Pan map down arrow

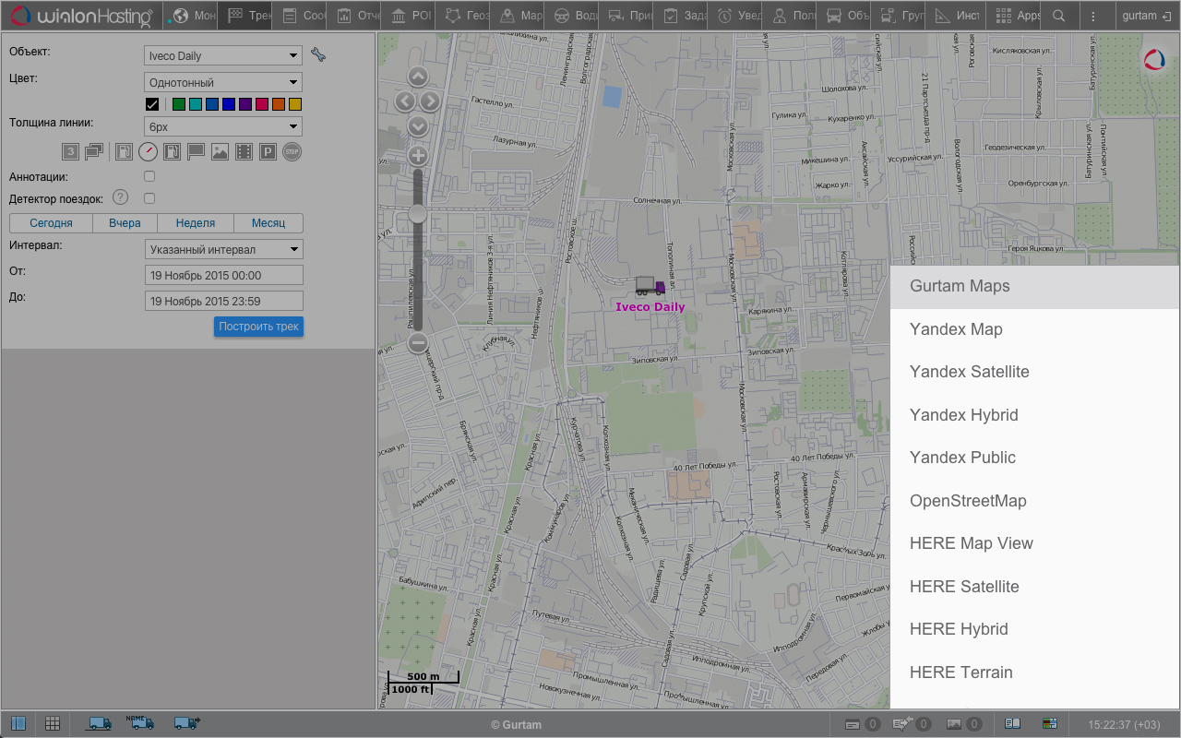(418, 125)
